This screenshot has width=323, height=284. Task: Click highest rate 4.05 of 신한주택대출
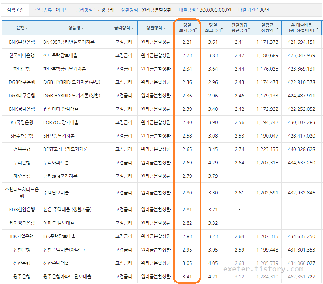click(213, 263)
